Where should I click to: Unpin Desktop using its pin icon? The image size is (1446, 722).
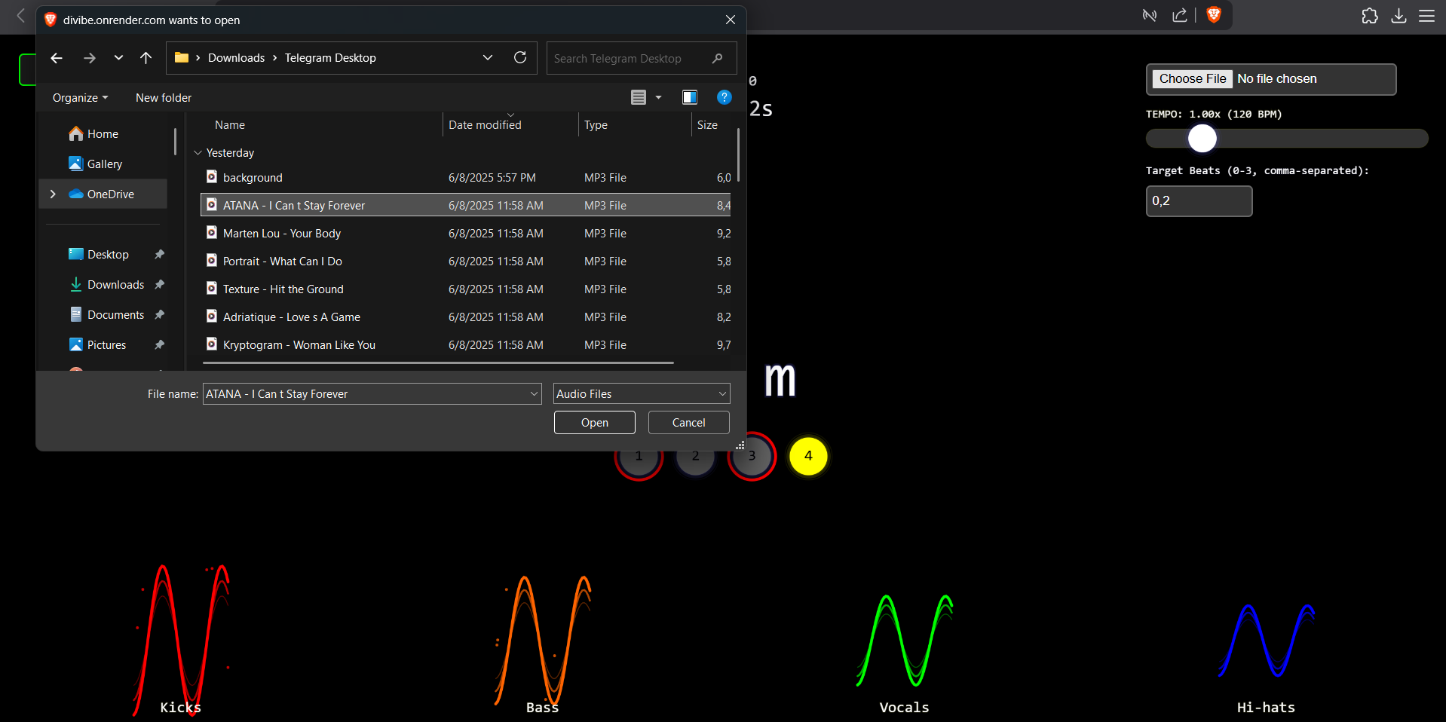click(159, 255)
